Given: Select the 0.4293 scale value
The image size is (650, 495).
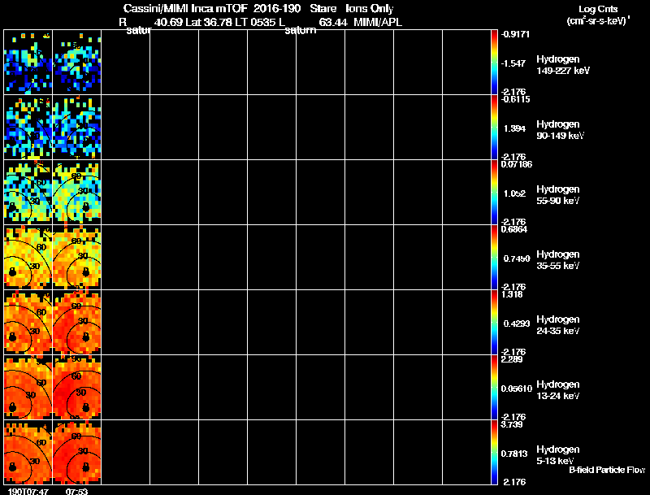Looking at the screenshot, I should [x=517, y=323].
